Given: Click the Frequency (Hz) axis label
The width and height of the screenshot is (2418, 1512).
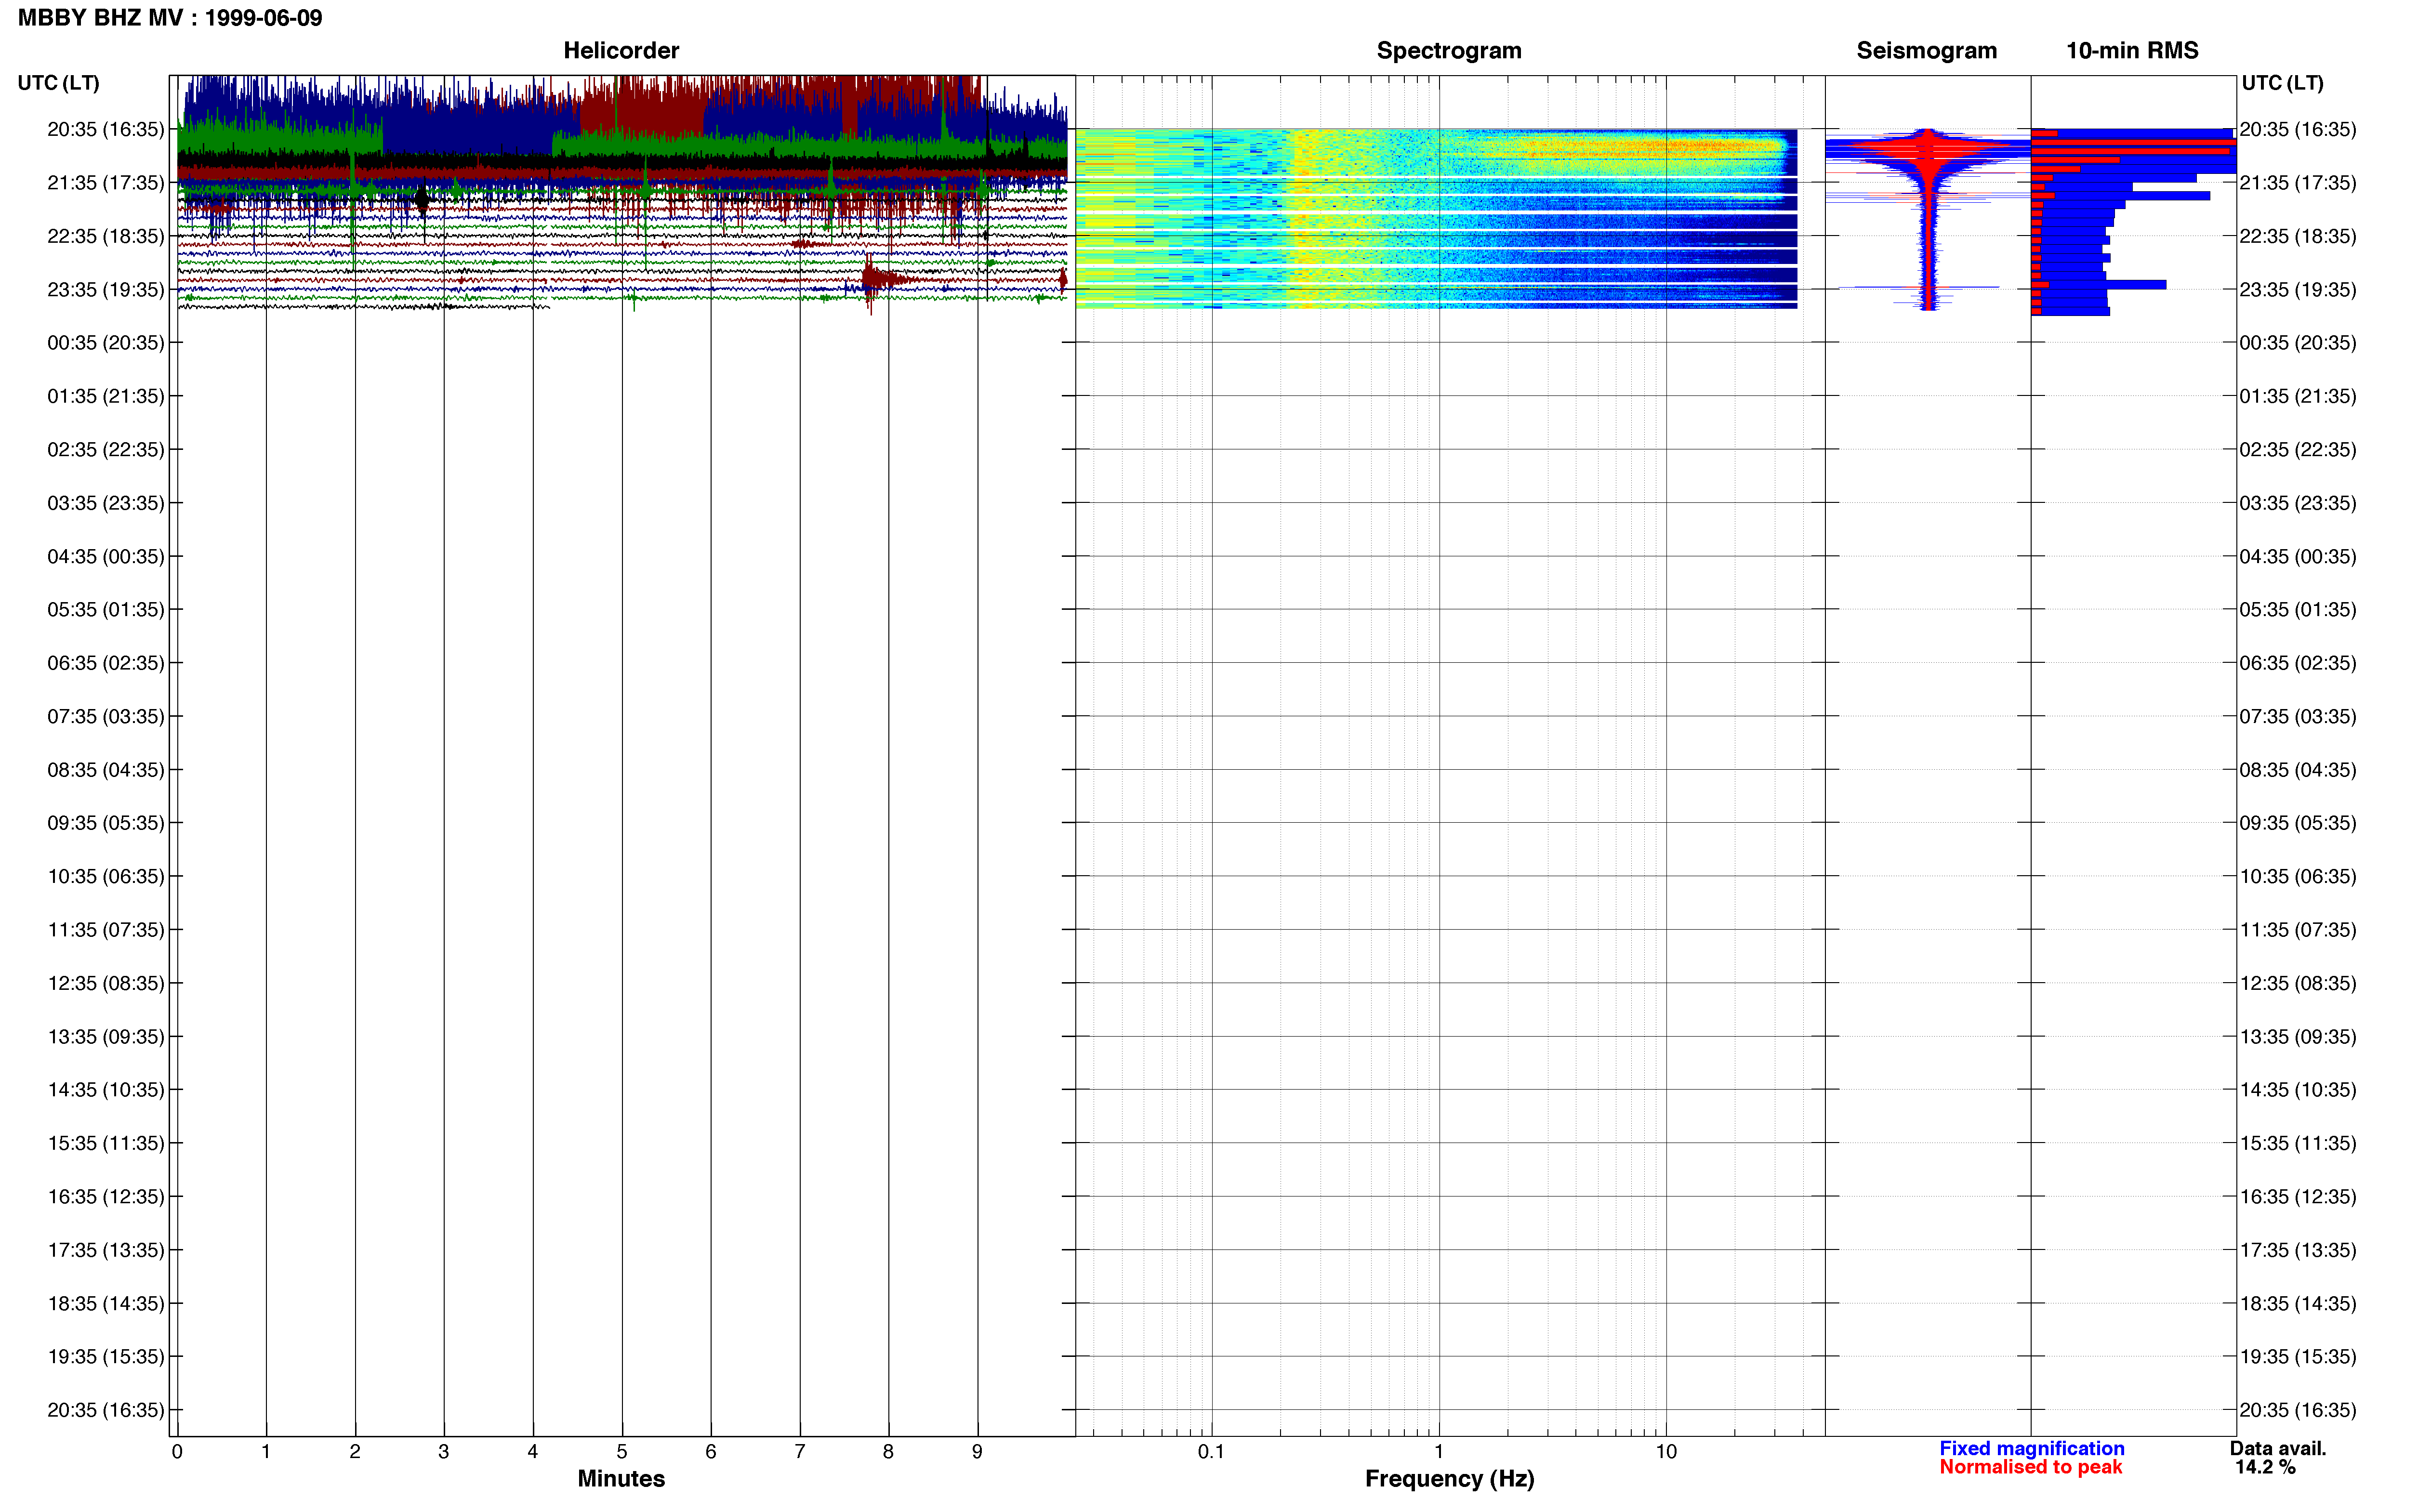Looking at the screenshot, I should [1449, 1478].
